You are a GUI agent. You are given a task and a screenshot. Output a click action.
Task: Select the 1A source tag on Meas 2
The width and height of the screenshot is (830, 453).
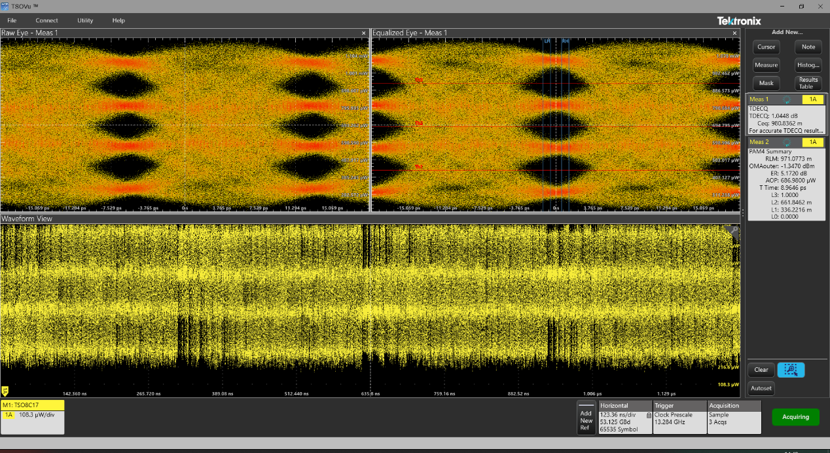tap(812, 142)
